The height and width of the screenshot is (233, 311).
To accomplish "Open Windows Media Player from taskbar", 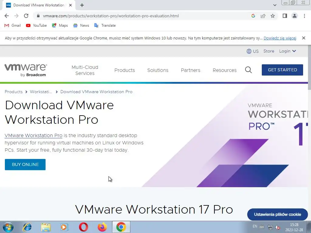I will pos(64,227).
